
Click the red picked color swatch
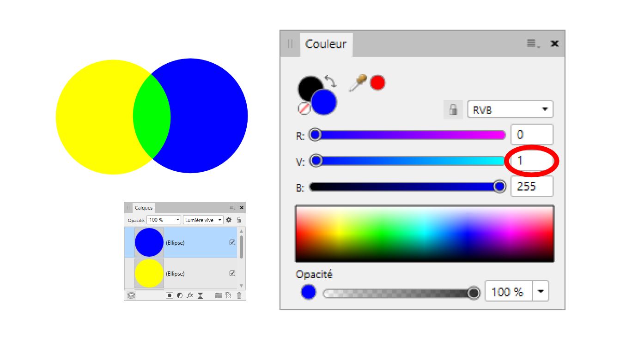(377, 83)
